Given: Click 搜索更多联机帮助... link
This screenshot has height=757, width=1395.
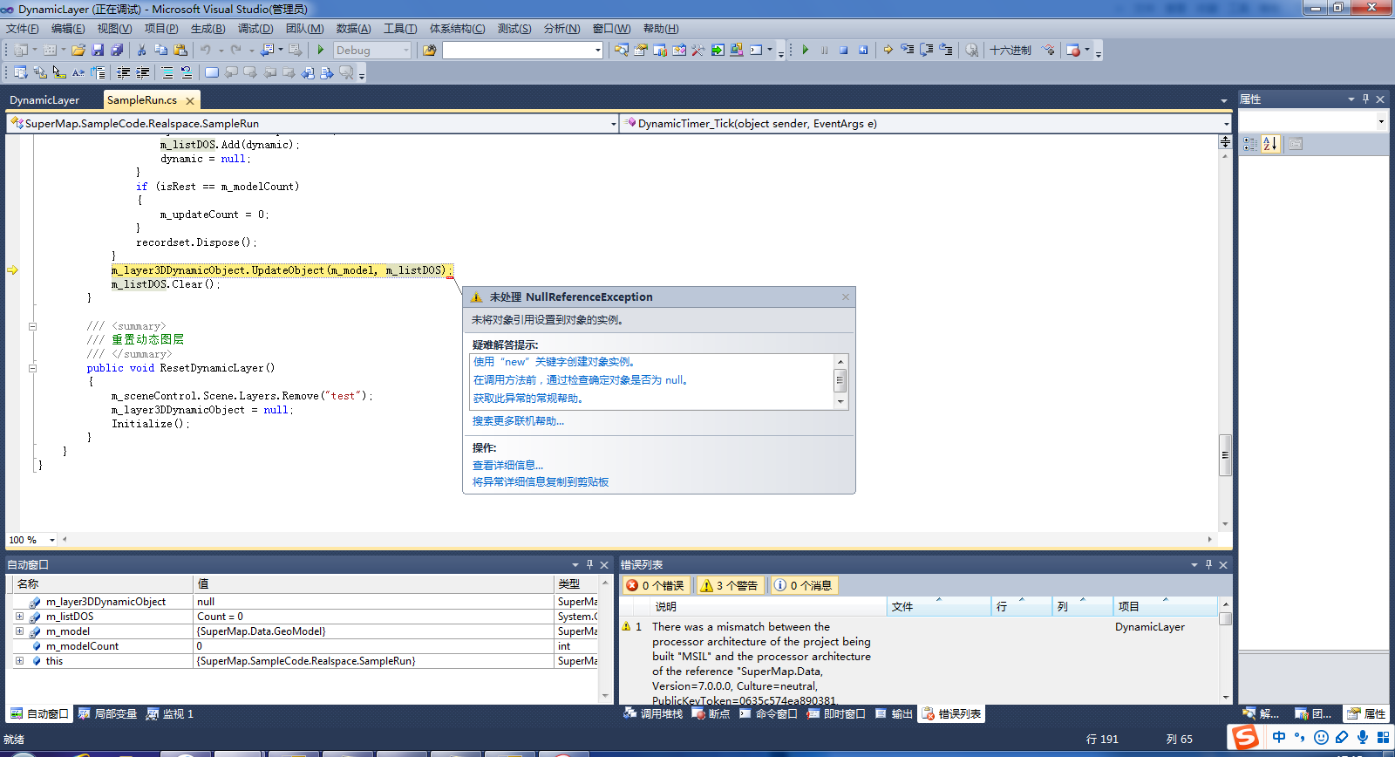Looking at the screenshot, I should coord(518,421).
